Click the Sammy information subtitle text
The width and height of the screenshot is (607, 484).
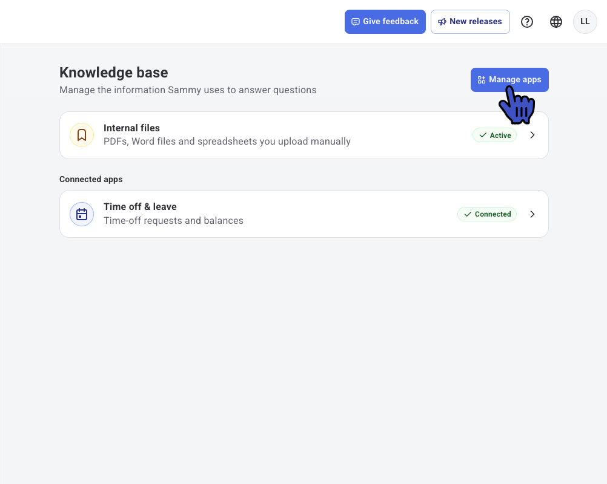[188, 90]
